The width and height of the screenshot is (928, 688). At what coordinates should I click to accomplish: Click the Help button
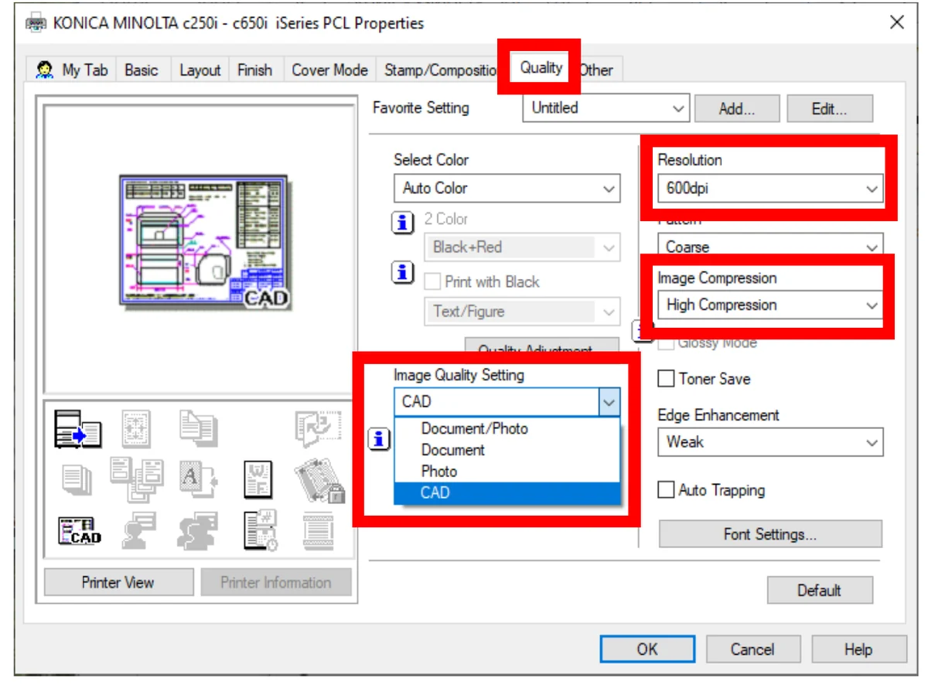(x=858, y=649)
